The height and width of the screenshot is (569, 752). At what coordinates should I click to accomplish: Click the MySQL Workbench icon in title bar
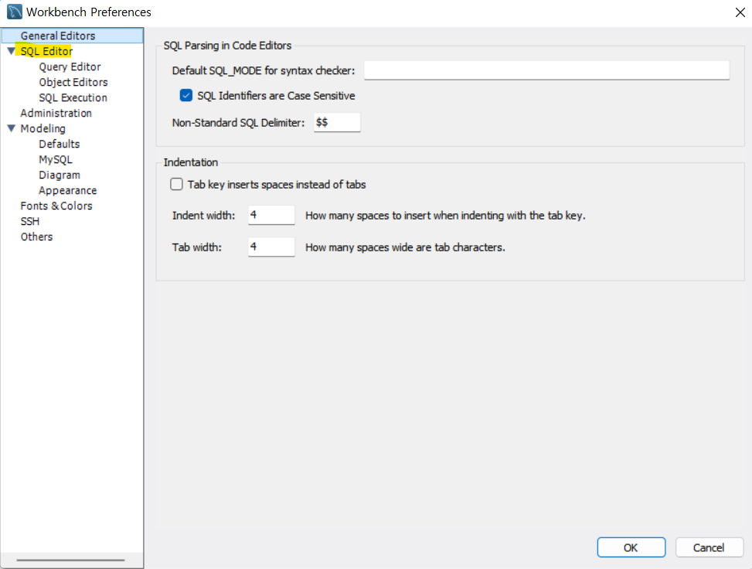pos(15,12)
